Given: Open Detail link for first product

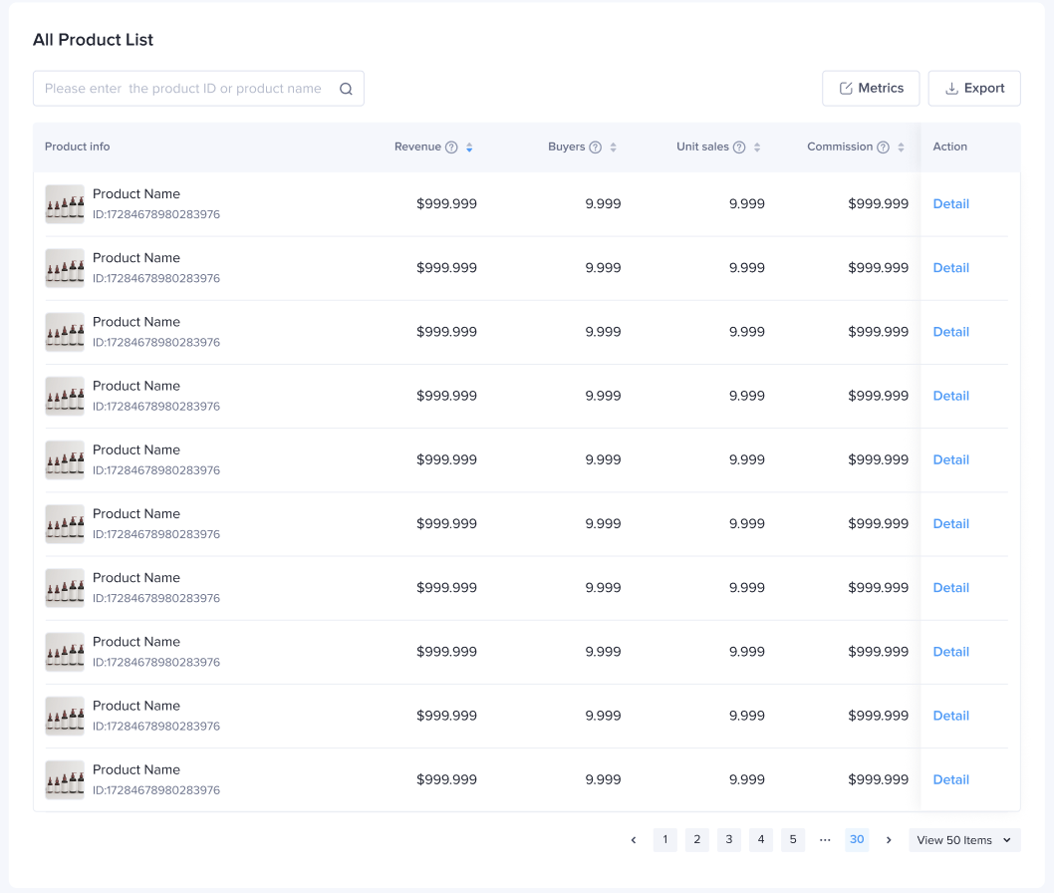Looking at the screenshot, I should point(950,204).
